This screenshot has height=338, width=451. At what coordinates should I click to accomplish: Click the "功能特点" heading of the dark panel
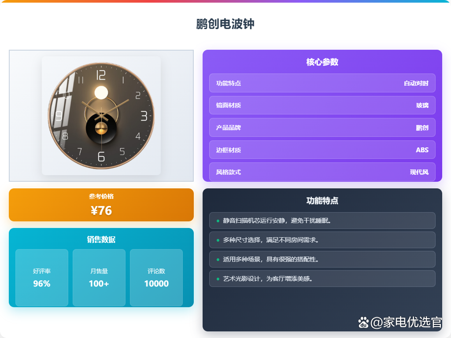322,200
